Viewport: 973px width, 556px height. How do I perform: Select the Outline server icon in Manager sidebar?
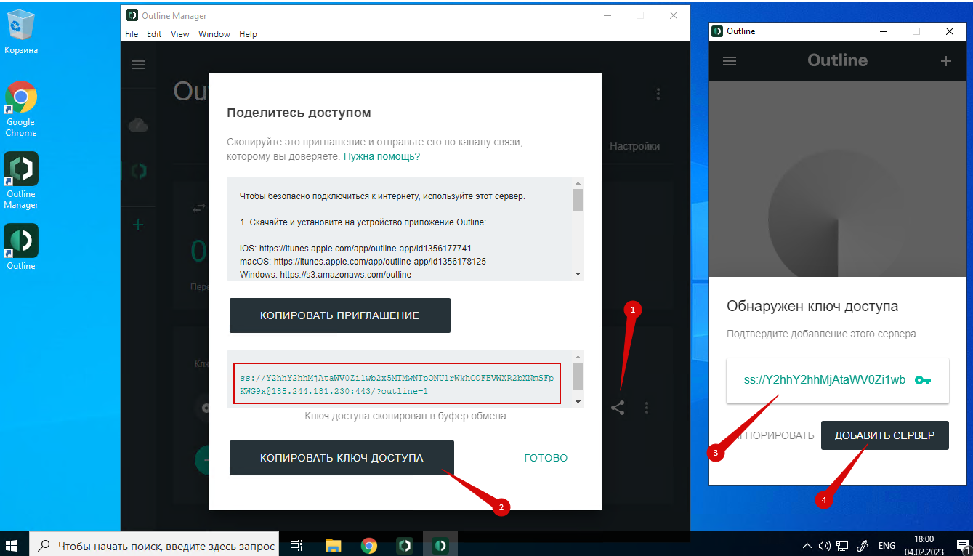click(138, 171)
